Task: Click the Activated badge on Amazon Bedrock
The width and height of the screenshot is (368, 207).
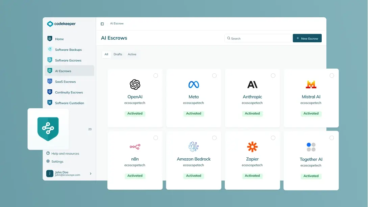Action: (194, 176)
